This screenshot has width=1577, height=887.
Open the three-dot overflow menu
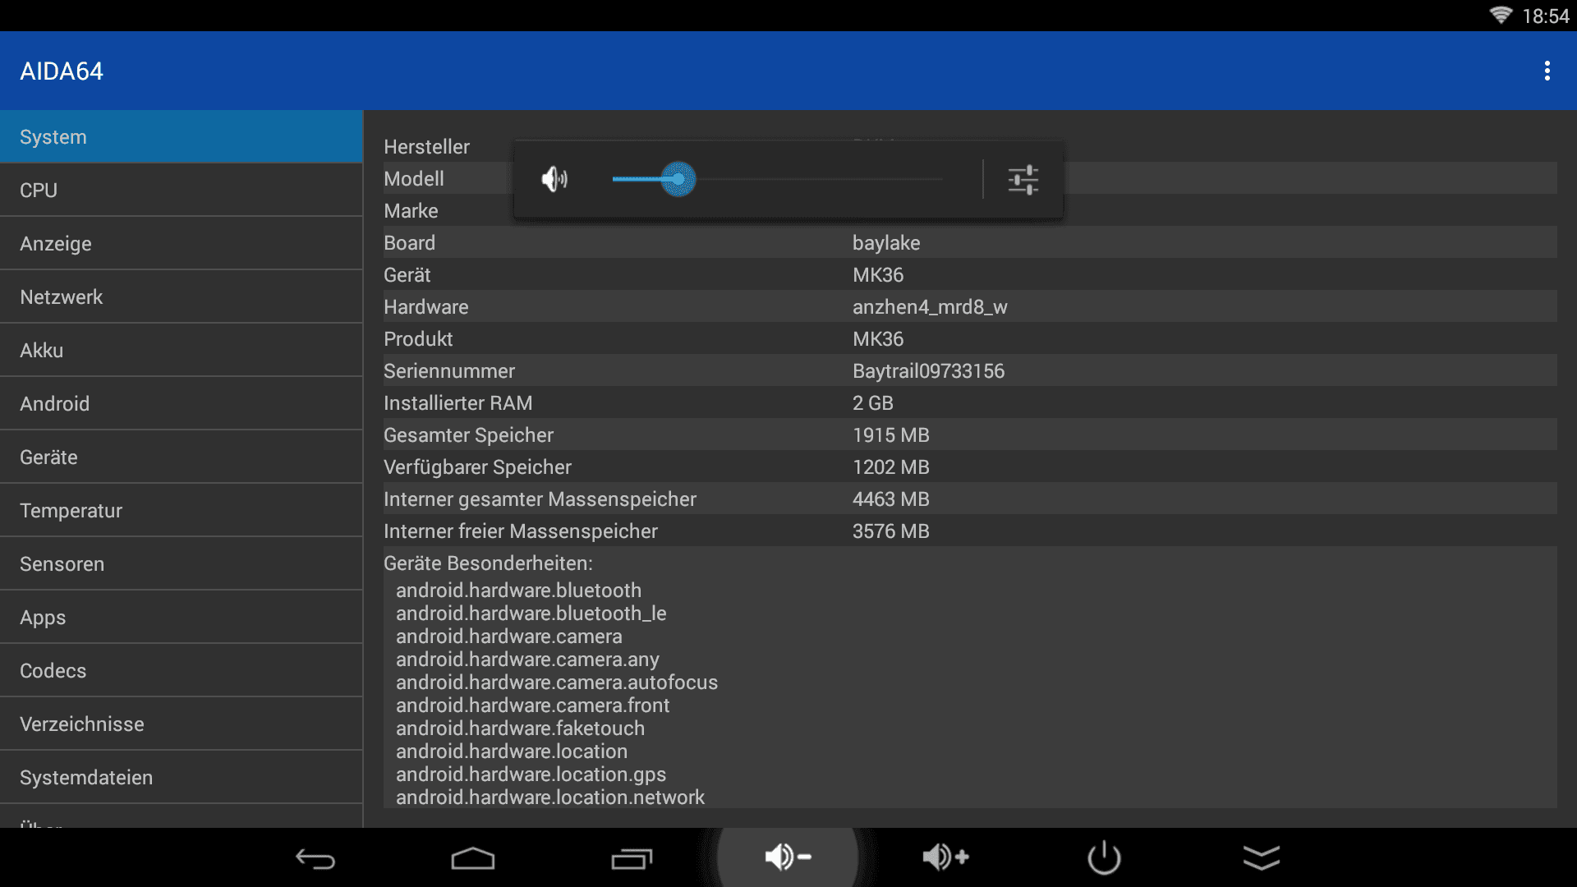(1547, 71)
